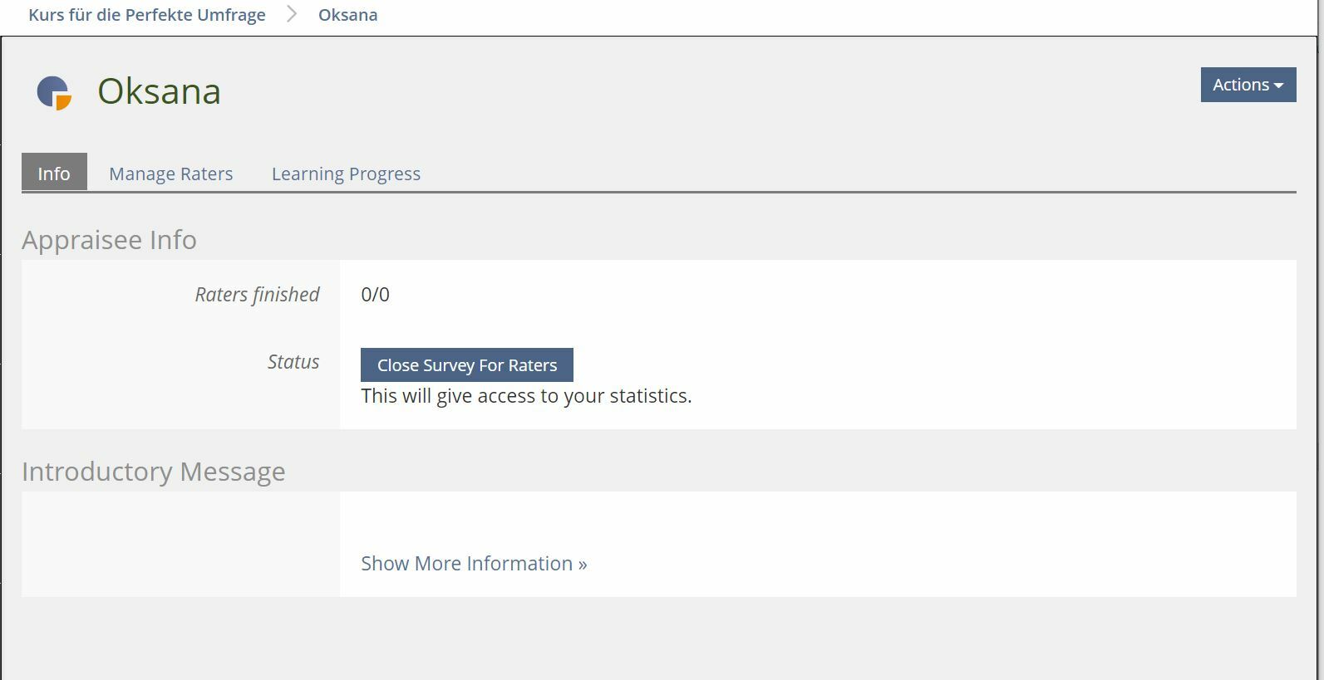Viewport: 1324px width, 680px height.
Task: Navigate to Kurs für die Perfekte Umfrage breadcrumb
Action: coord(147,14)
